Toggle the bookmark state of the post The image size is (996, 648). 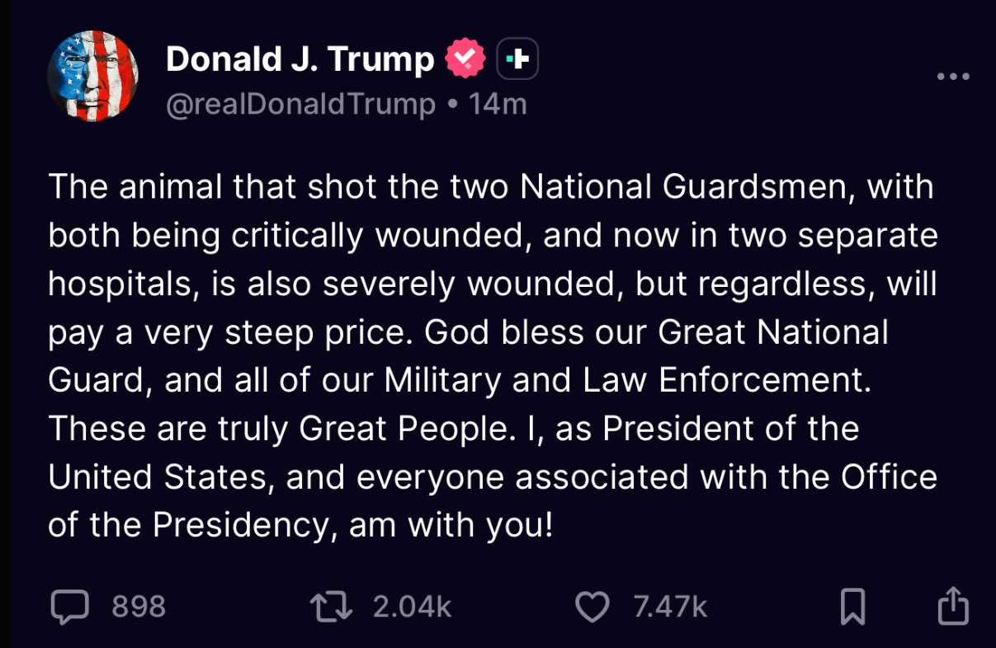[x=854, y=607]
